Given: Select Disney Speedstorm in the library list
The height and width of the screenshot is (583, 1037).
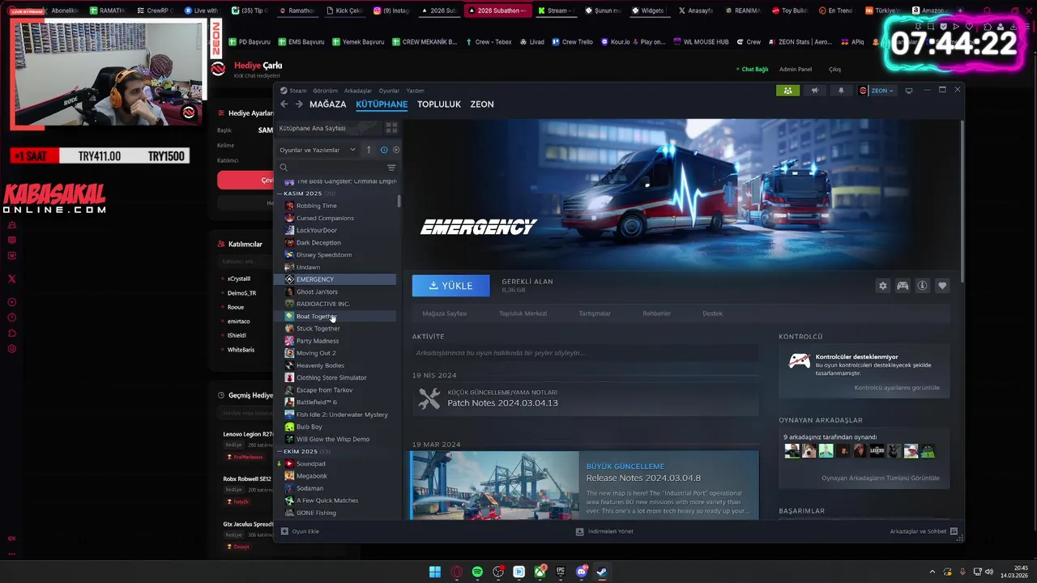Looking at the screenshot, I should point(324,255).
